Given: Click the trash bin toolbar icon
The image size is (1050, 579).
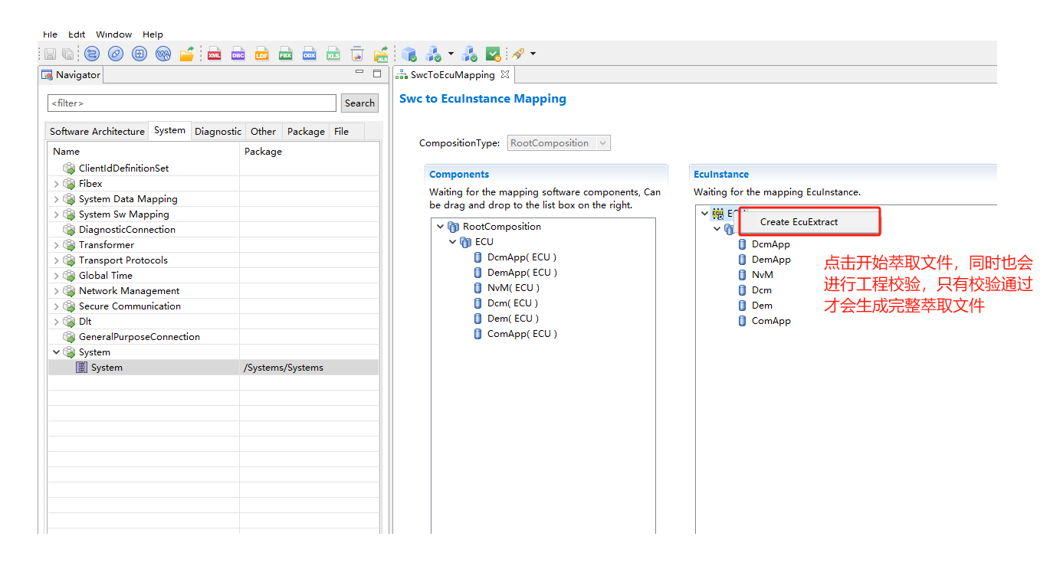Looking at the screenshot, I should click(x=357, y=54).
